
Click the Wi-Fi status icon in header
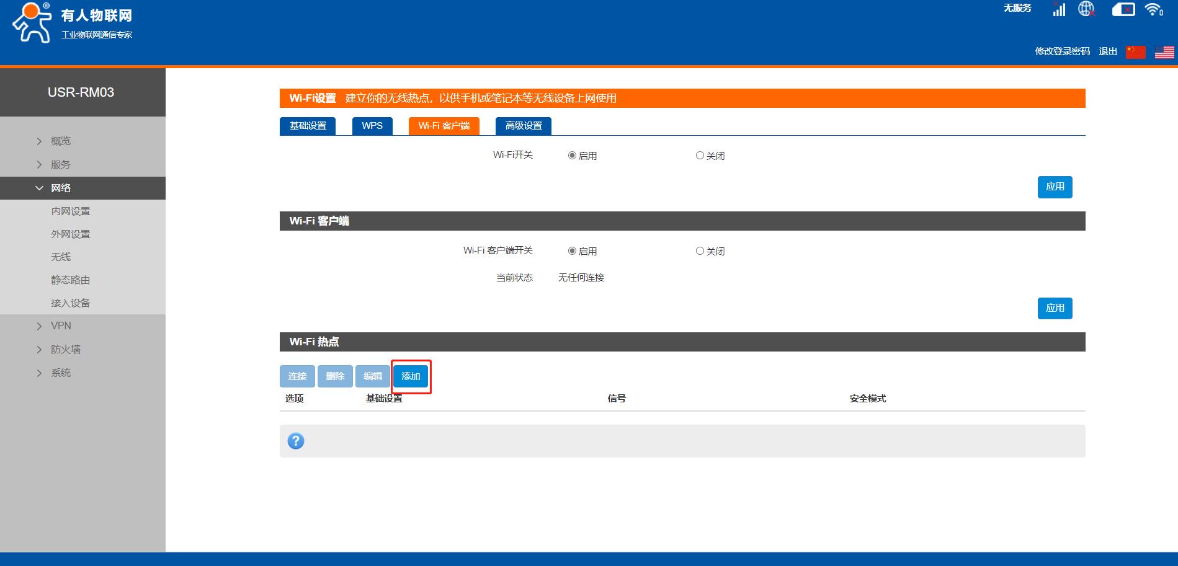coord(1154,9)
